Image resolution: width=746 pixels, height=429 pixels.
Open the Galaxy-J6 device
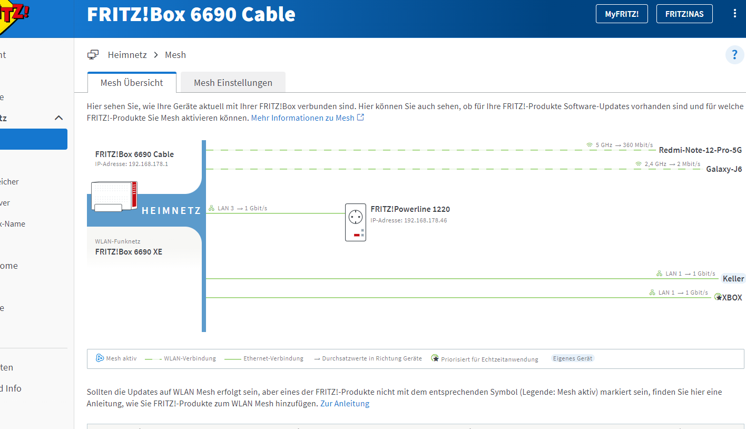click(724, 169)
